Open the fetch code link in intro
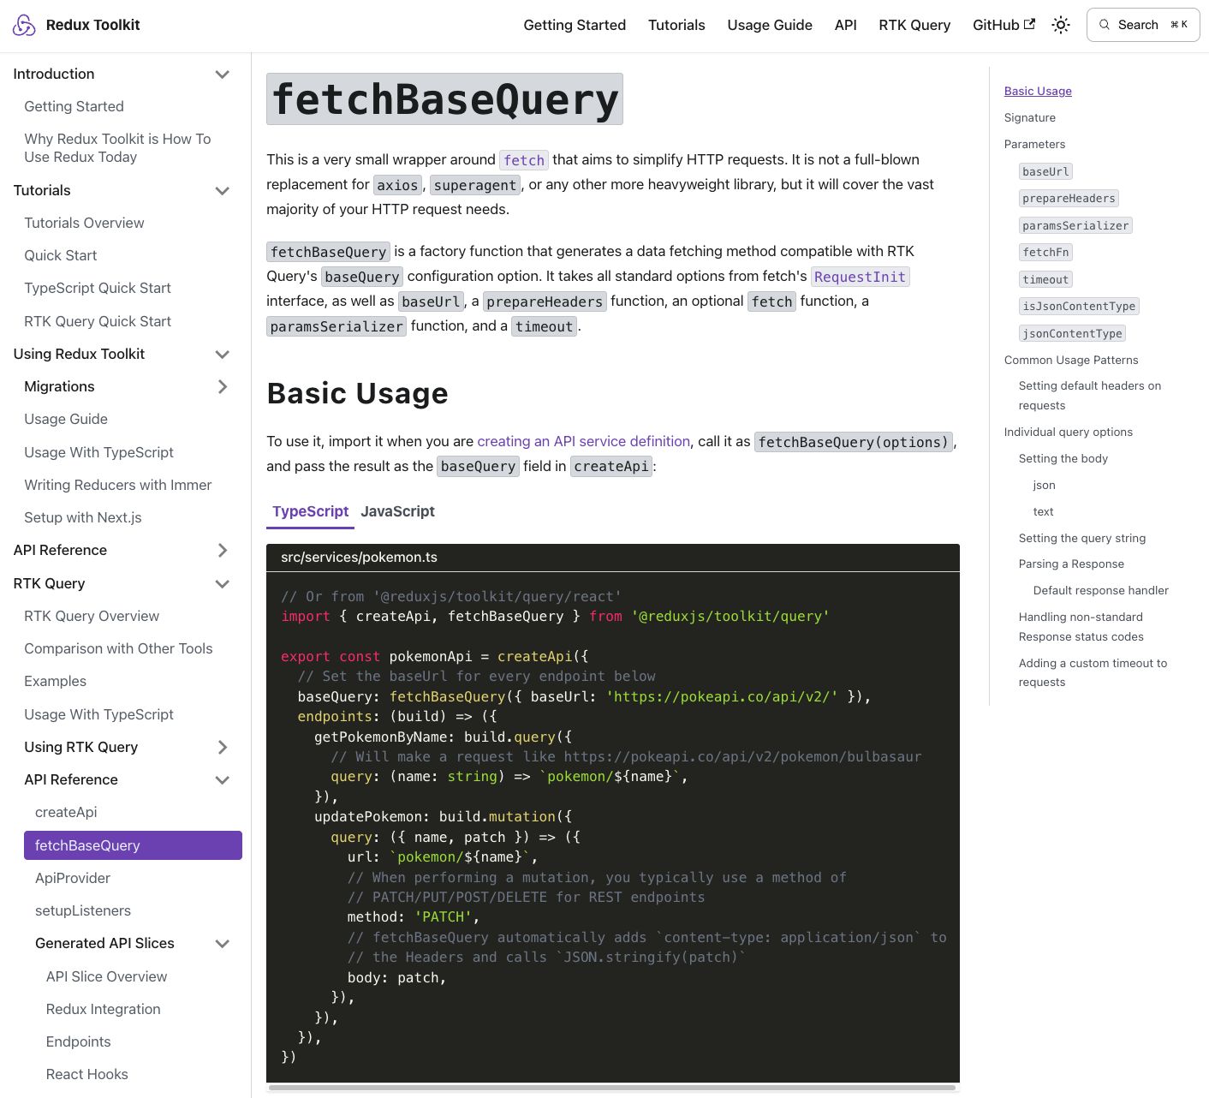The width and height of the screenshot is (1209, 1098). pyautogui.click(x=524, y=160)
